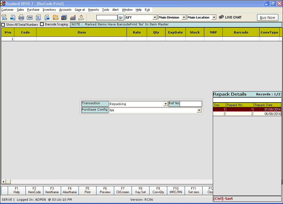Click the F10 MRC/RN button
The image size is (283, 204).
pyautogui.click(x=176, y=190)
